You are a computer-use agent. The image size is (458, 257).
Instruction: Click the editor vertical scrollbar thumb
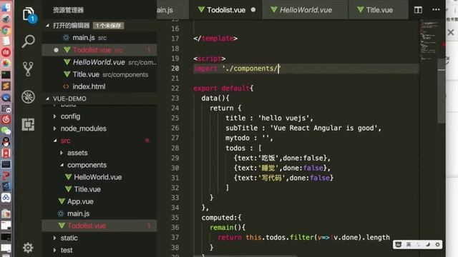(x=442, y=91)
